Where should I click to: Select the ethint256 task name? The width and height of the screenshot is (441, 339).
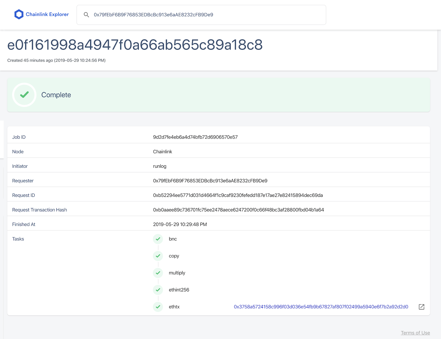coord(179,290)
